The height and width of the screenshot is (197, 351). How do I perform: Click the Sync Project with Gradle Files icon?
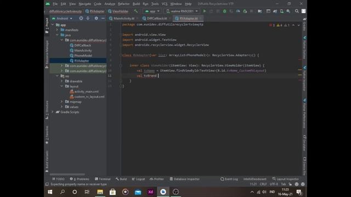pos(275,11)
